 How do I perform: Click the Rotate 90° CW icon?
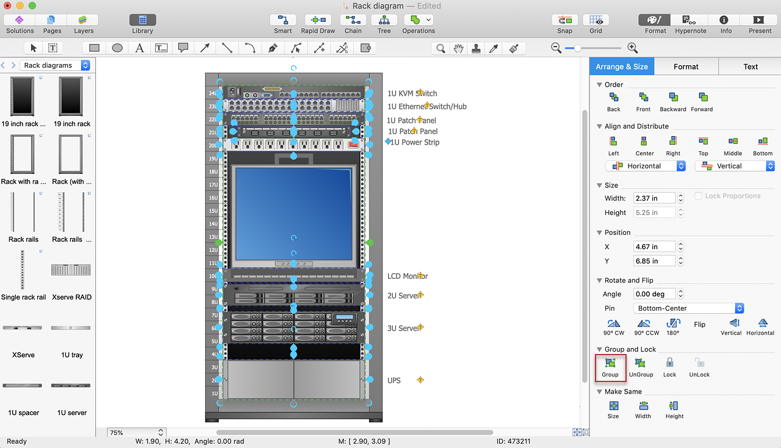pos(614,323)
